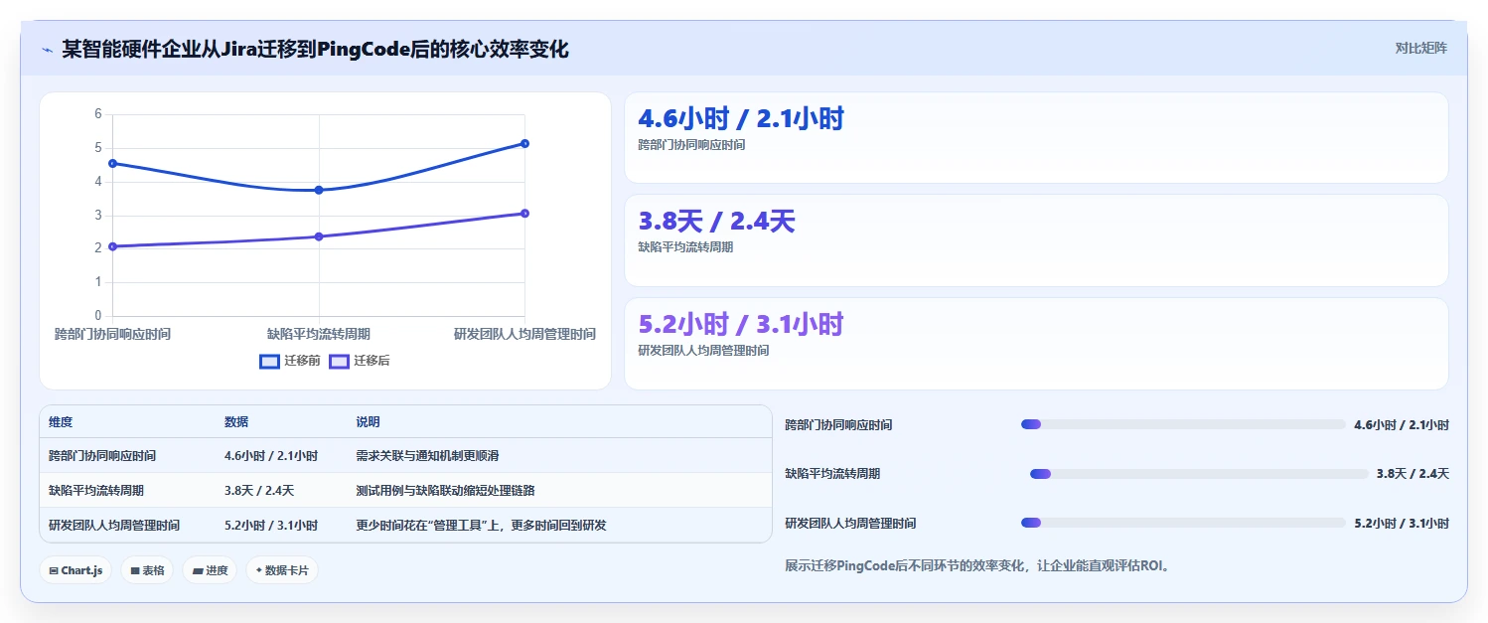The width and height of the screenshot is (1488, 623).
Task: Click the table value 4.6小时 / 2.1小时
Action: point(271,456)
